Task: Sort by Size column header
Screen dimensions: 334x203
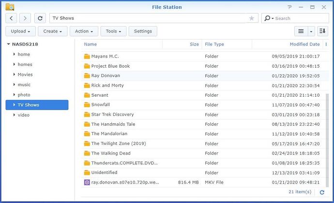Action: click(182, 44)
